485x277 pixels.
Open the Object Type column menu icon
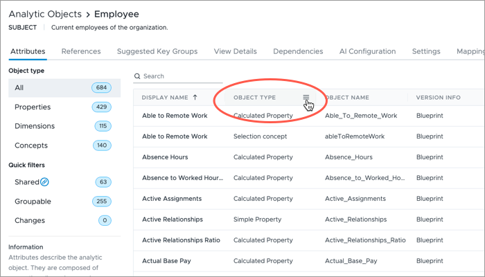[306, 98]
